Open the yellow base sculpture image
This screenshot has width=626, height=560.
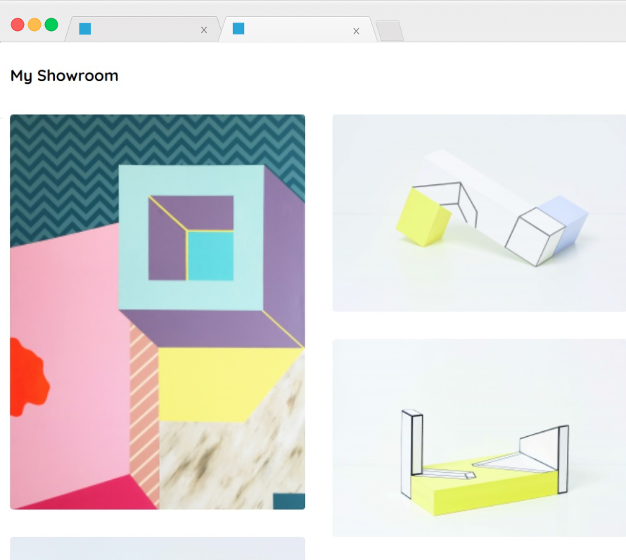point(479,438)
